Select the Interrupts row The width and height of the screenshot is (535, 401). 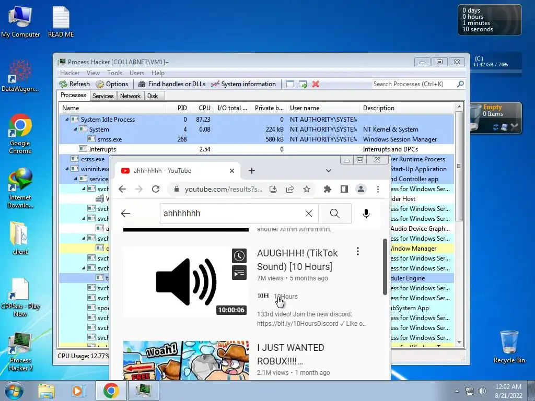(256, 149)
